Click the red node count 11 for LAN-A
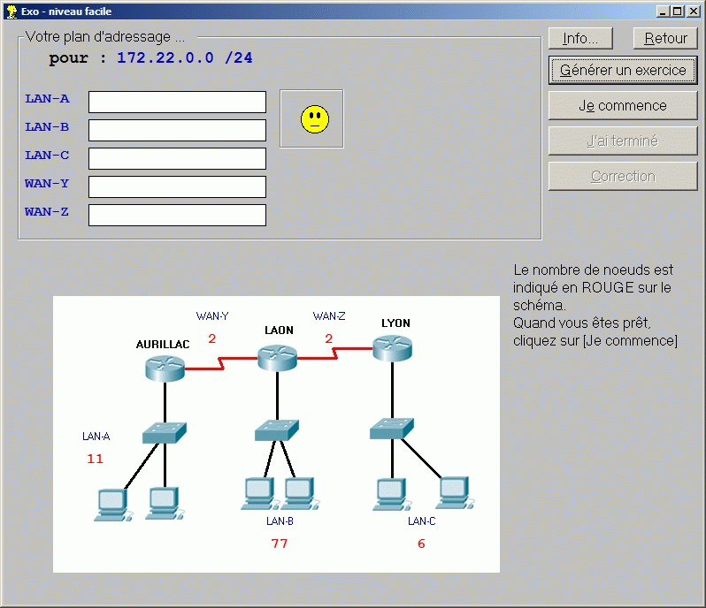 pyautogui.click(x=95, y=459)
